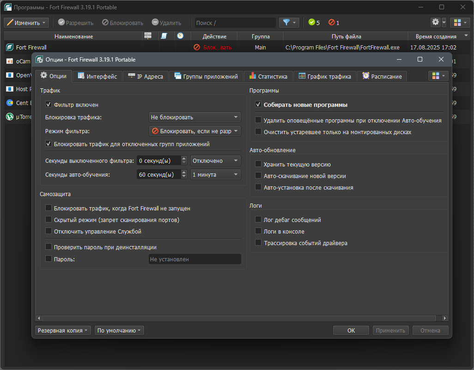Screen dimensions: 474x370
Task: Check Очистить устаревшее только на монтированных дисках
Action: coord(258,132)
